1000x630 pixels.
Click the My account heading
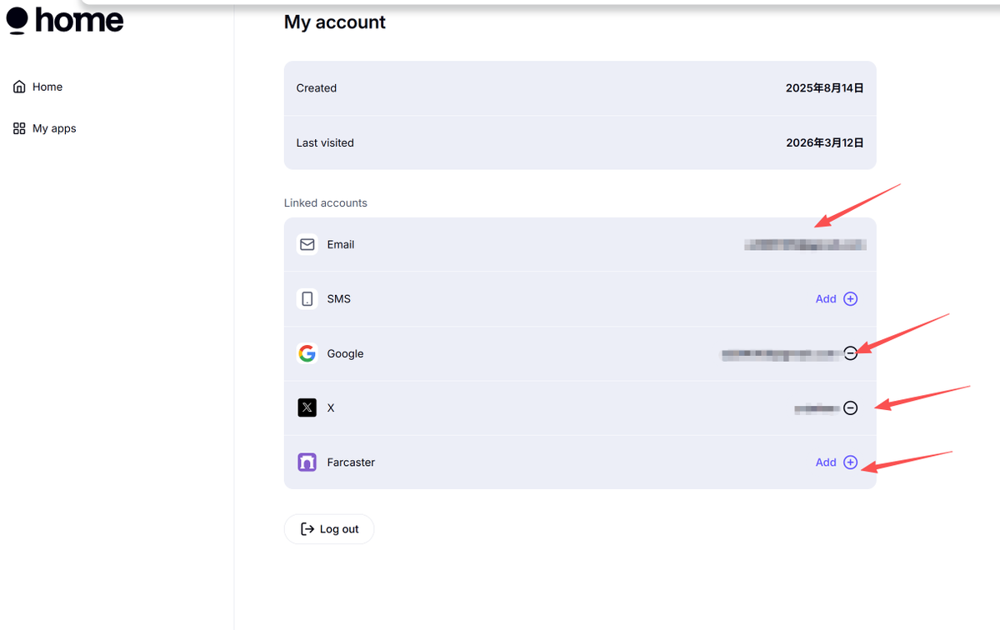click(335, 22)
